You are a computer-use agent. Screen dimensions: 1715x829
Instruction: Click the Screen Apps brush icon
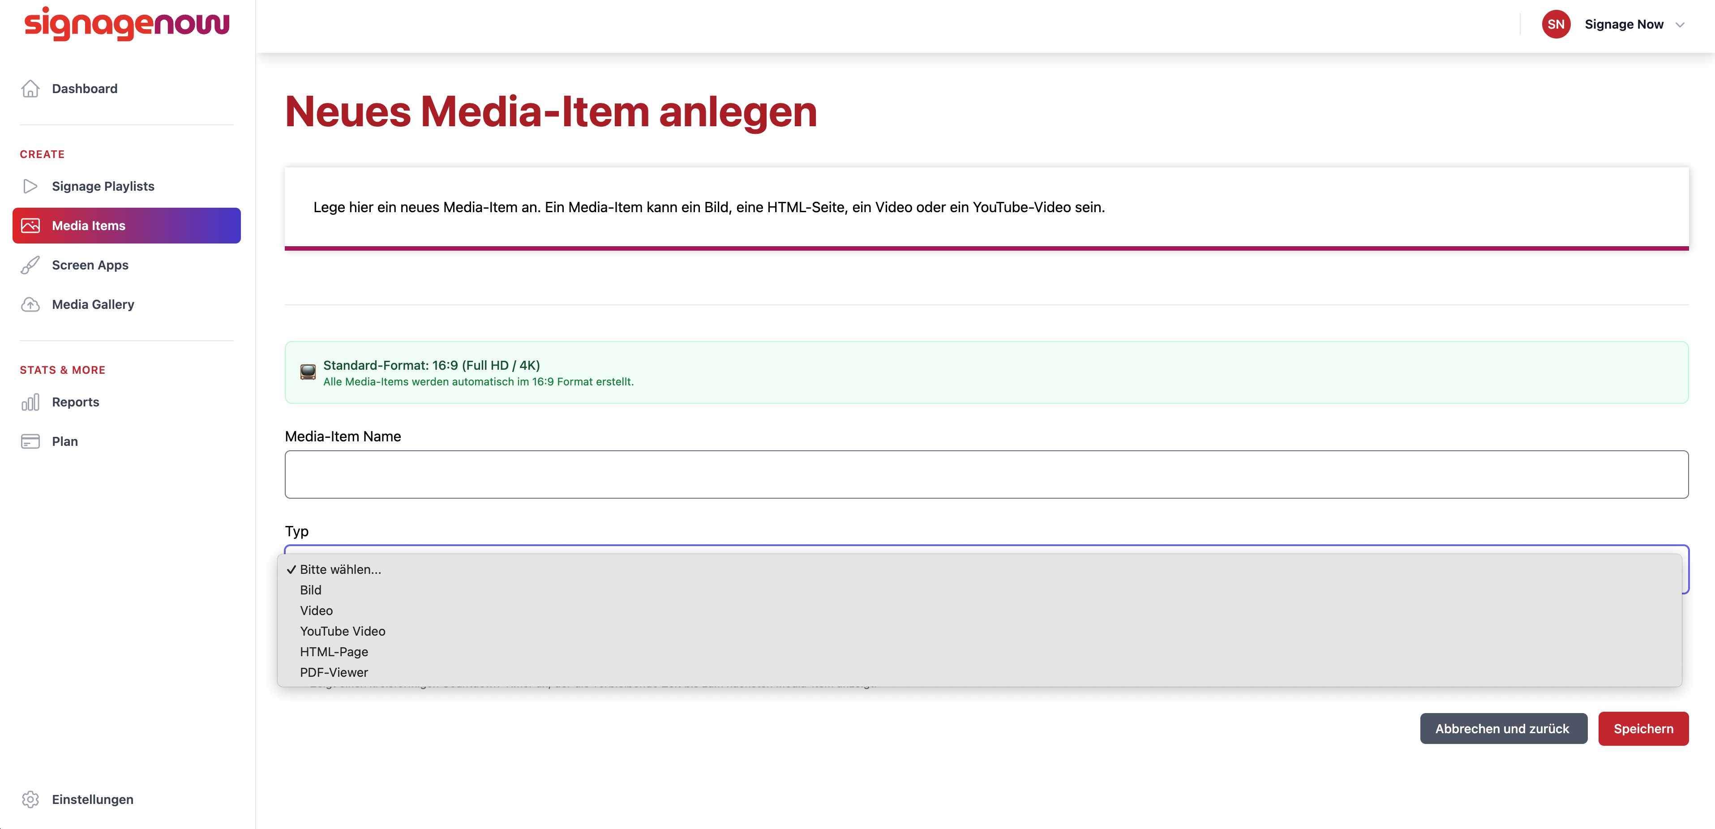coord(30,265)
